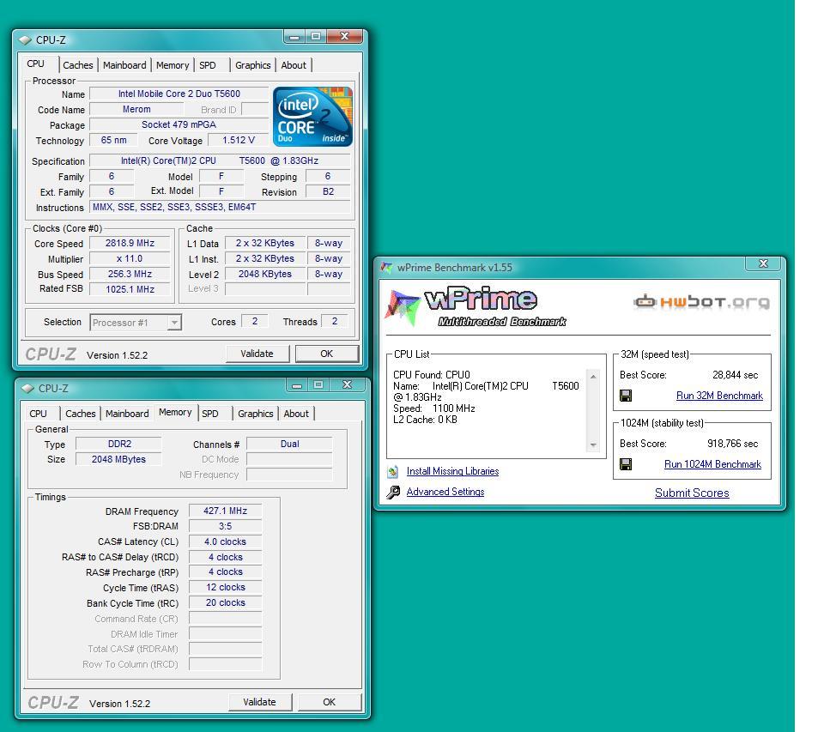This screenshot has height=732, width=824.
Task: Click the memory Type DDR2 value
Action: (119, 444)
